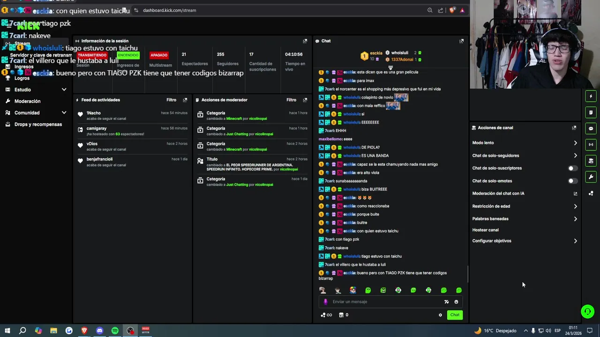Screen dimensions: 600x337
Task: Click the 255 Seguidores stat
Action: [227, 59]
